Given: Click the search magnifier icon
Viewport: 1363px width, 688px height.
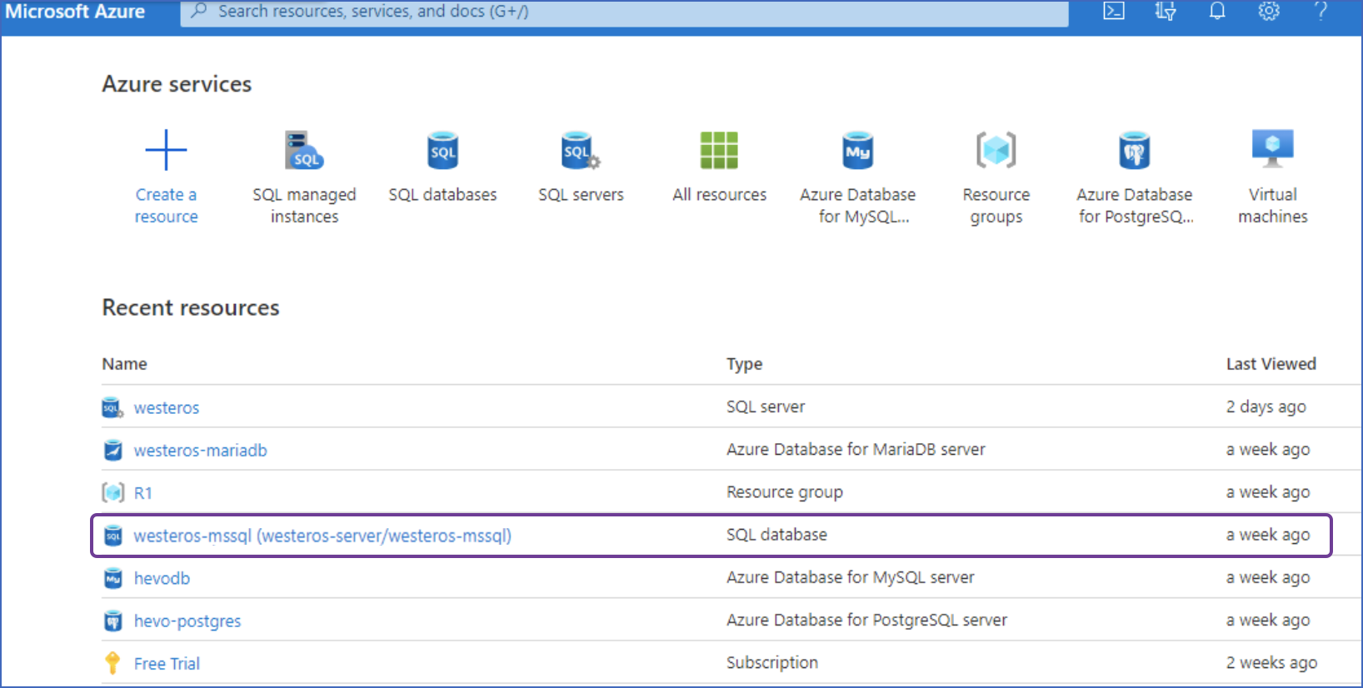Looking at the screenshot, I should [198, 11].
